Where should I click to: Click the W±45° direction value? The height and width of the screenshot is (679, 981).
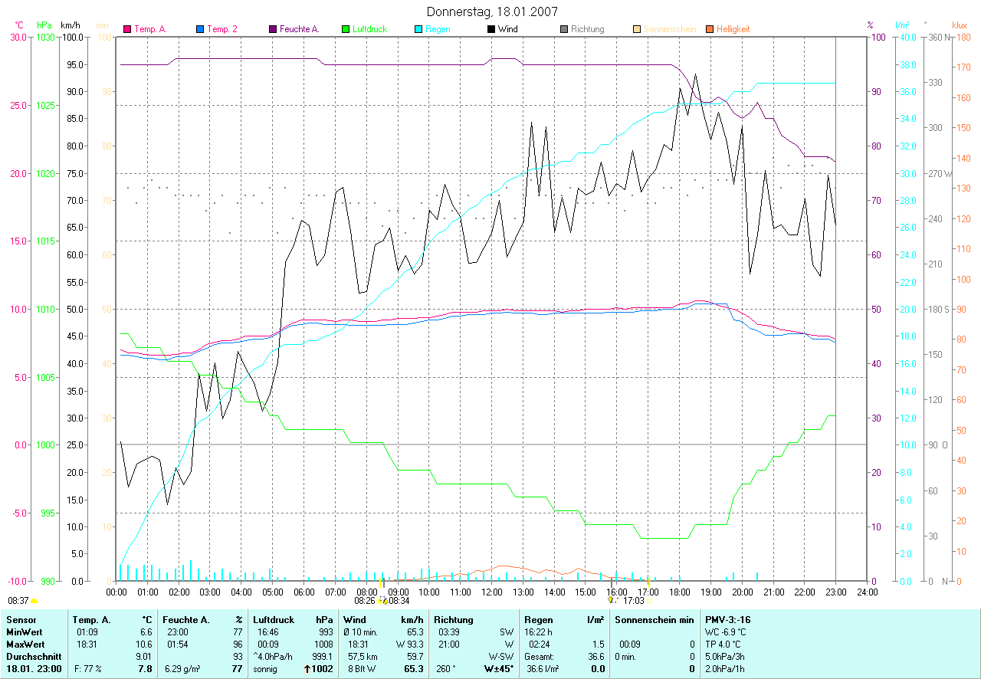point(498,669)
